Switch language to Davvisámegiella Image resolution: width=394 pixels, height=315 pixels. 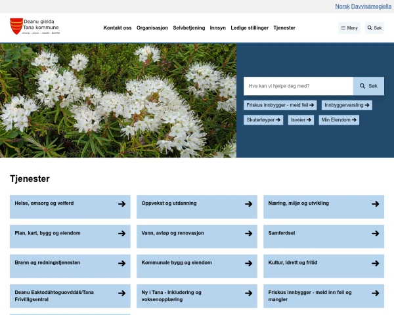coord(371,7)
